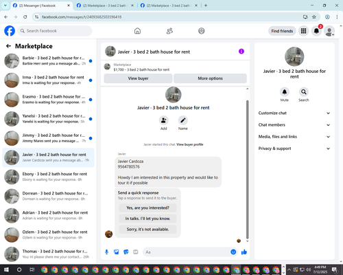
Task: Open the Windows Start menu
Action: (x=6, y=269)
